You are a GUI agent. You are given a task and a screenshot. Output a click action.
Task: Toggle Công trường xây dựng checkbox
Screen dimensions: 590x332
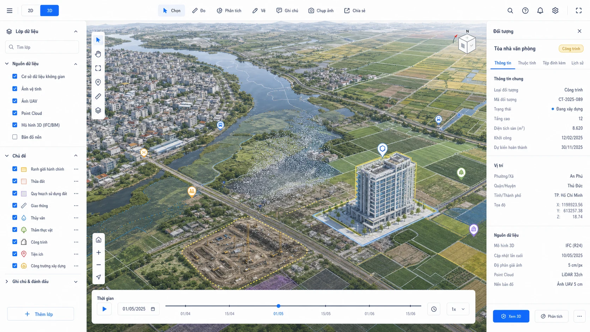tap(15, 266)
